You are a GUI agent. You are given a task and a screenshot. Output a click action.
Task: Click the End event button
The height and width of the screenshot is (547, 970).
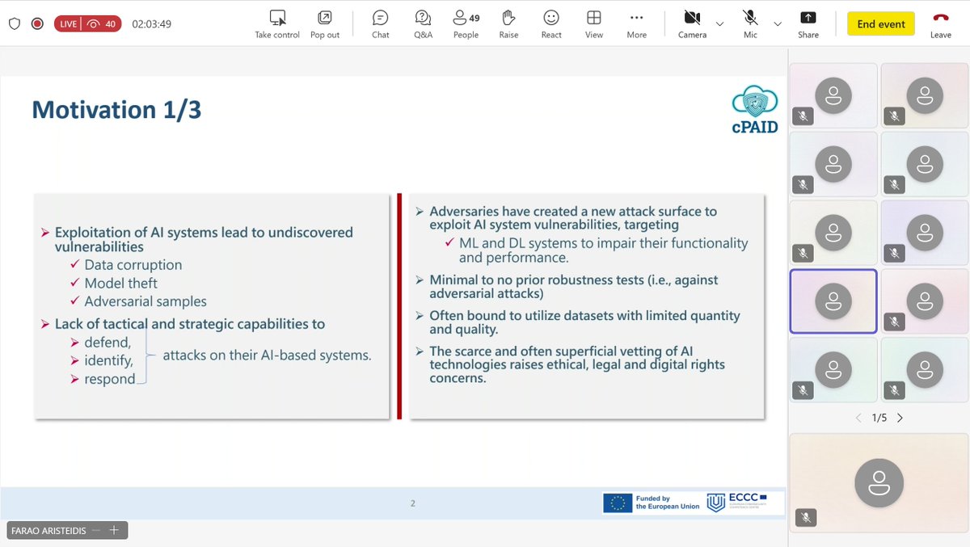coord(880,24)
